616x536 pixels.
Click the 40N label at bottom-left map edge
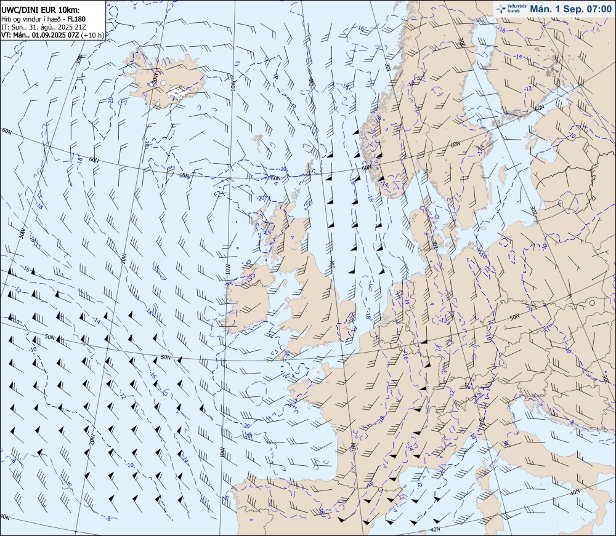tap(5, 517)
